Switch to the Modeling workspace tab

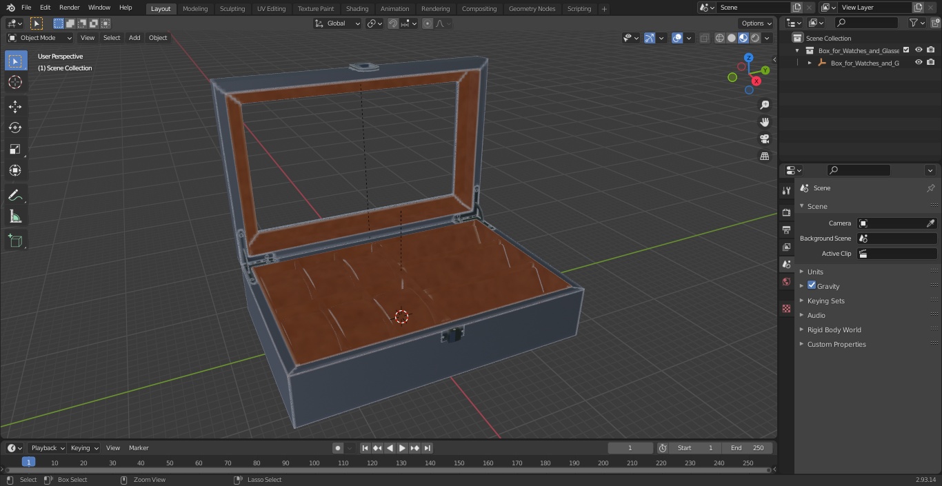pyautogui.click(x=195, y=8)
